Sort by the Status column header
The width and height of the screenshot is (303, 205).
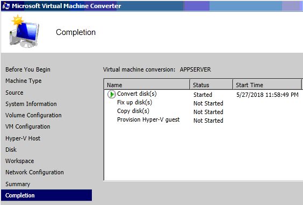click(x=212, y=85)
